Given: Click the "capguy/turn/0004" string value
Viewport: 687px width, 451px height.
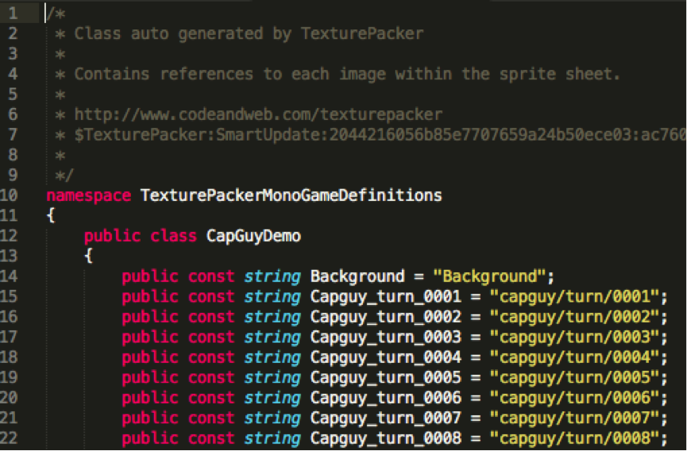Looking at the screenshot, I should coord(575,357).
